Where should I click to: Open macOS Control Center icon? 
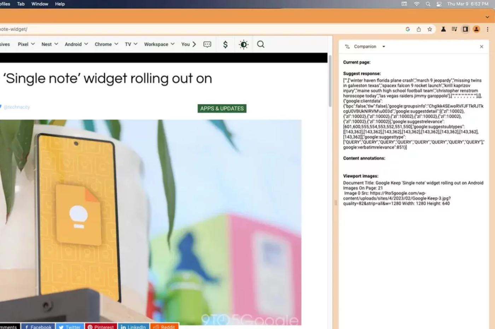pyautogui.click(x=439, y=4)
